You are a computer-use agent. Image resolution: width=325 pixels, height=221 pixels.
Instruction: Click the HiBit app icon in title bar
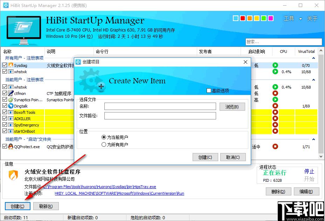(x=6, y=5)
